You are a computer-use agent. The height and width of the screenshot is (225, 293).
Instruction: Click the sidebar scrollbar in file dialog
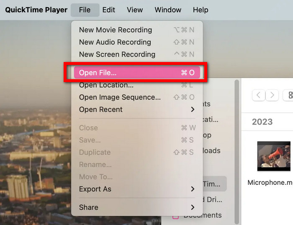(237, 152)
